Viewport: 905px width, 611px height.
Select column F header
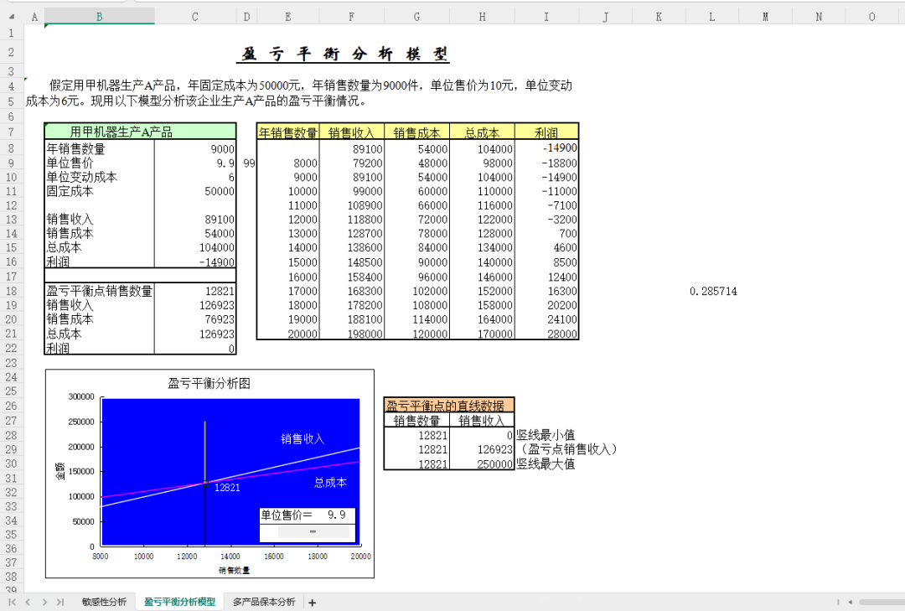point(351,17)
